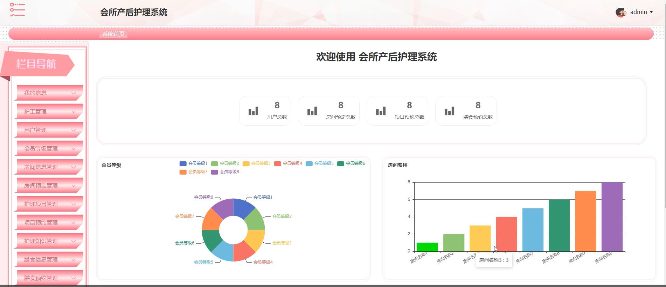
Task: Toggle 会员等级6 legend entry
Action: coord(351,163)
